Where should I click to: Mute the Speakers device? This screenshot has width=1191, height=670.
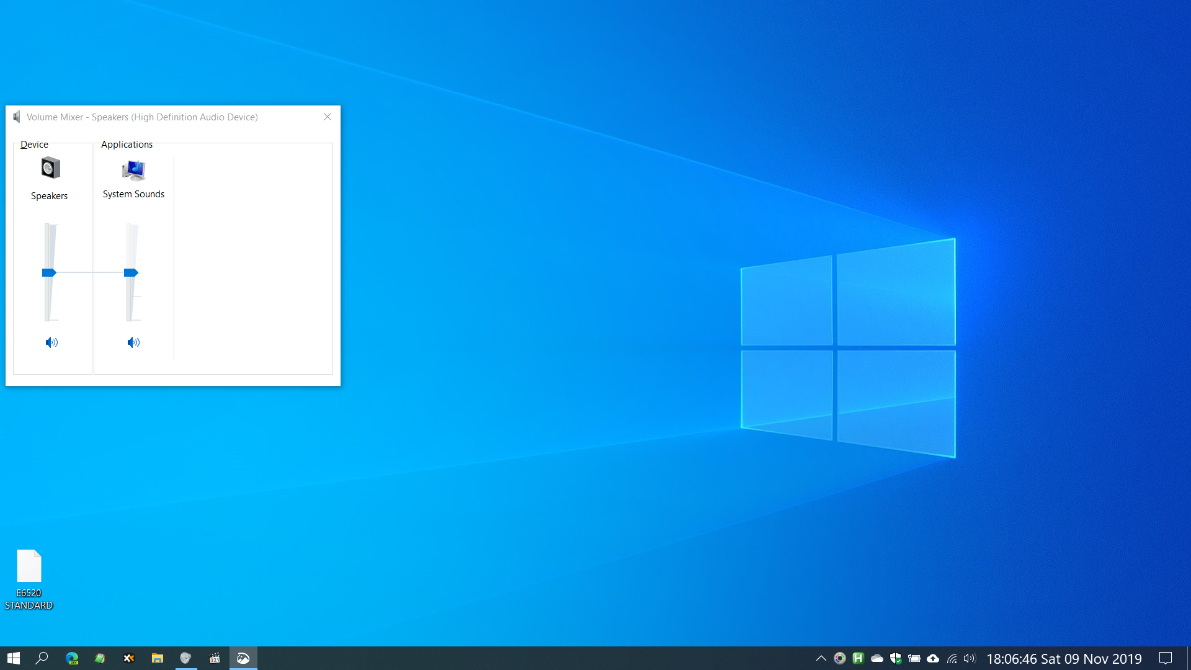coord(51,342)
